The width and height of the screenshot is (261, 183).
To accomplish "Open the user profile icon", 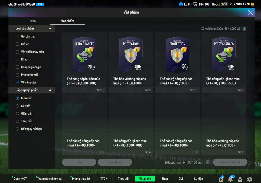I will 240,179.
